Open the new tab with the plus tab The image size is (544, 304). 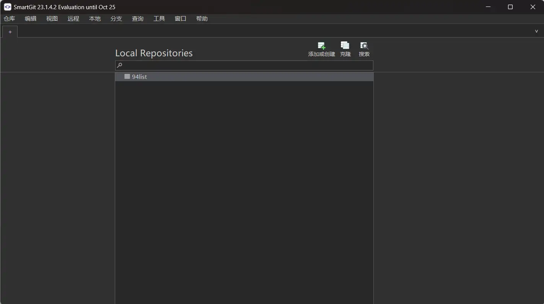[x=10, y=32]
